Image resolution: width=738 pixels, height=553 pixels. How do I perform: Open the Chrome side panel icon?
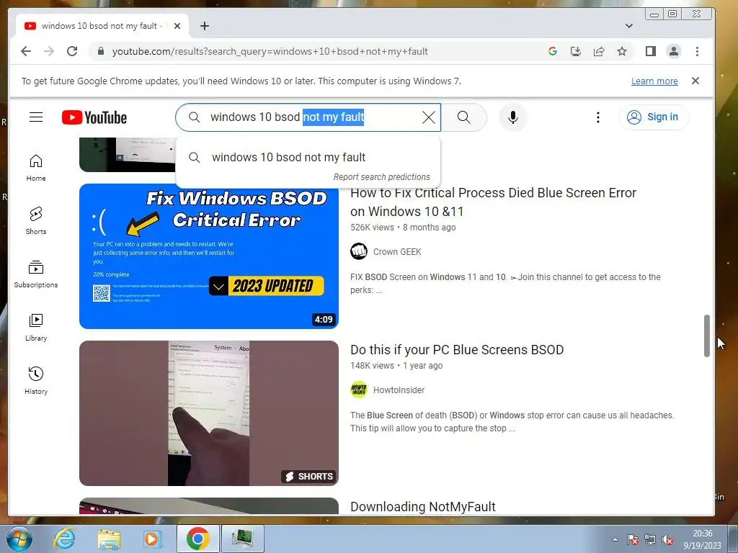click(651, 51)
